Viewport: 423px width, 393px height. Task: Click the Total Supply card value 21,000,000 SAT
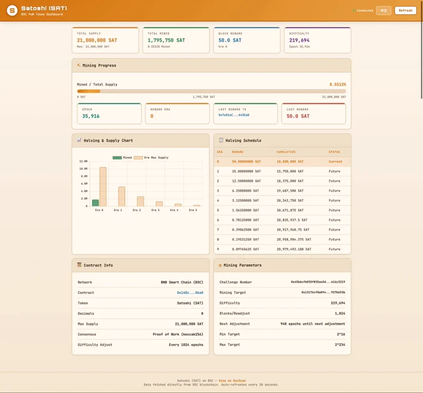point(97,40)
